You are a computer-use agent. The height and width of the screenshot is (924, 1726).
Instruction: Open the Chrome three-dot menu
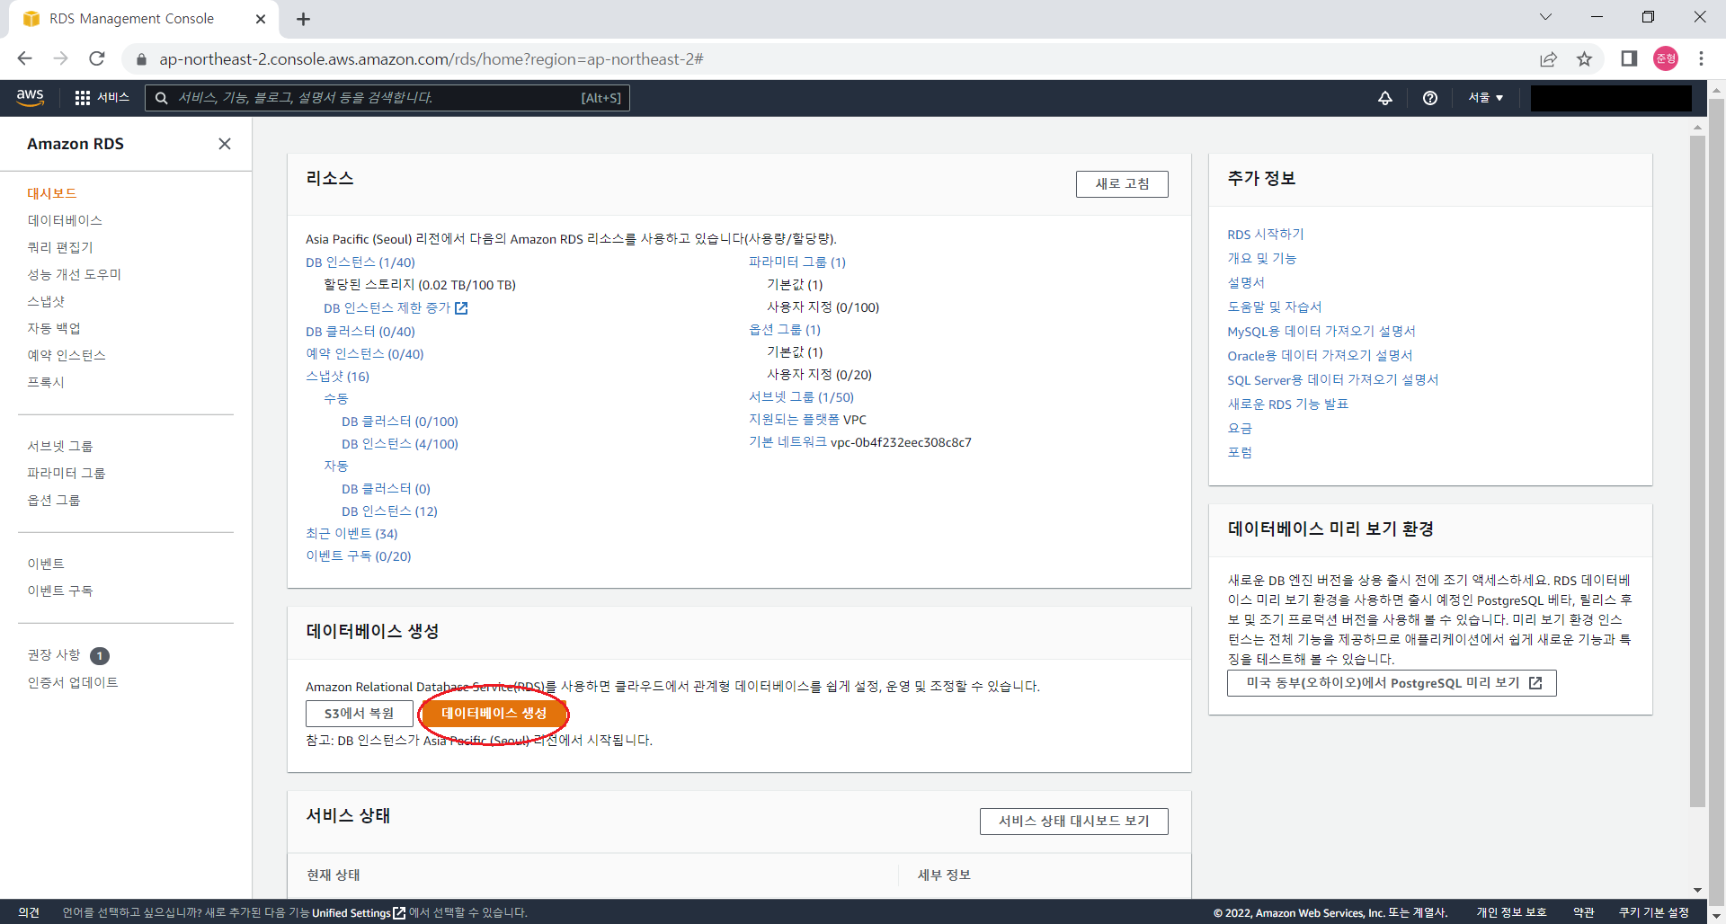tap(1701, 58)
